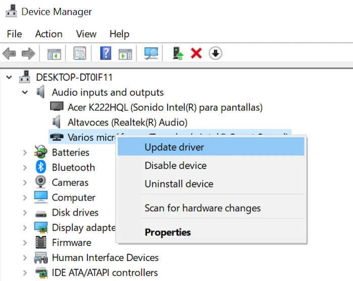Choose Properties from context menu
The height and width of the screenshot is (281, 353).
(211, 232)
